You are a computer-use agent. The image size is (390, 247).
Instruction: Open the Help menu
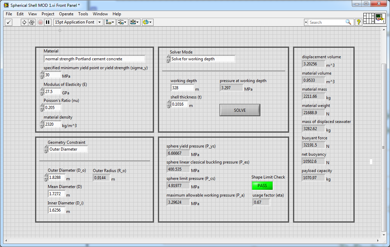[x=117, y=14]
